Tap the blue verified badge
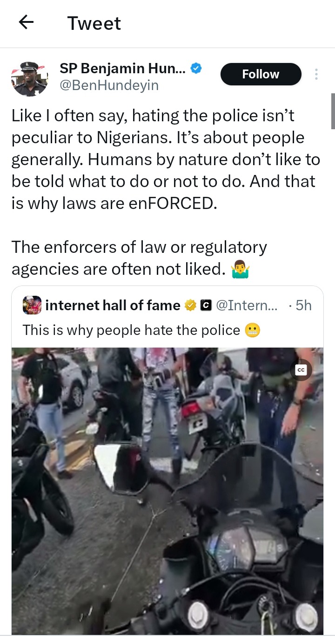Image resolution: width=335 pixels, height=641 pixels. pos(196,69)
